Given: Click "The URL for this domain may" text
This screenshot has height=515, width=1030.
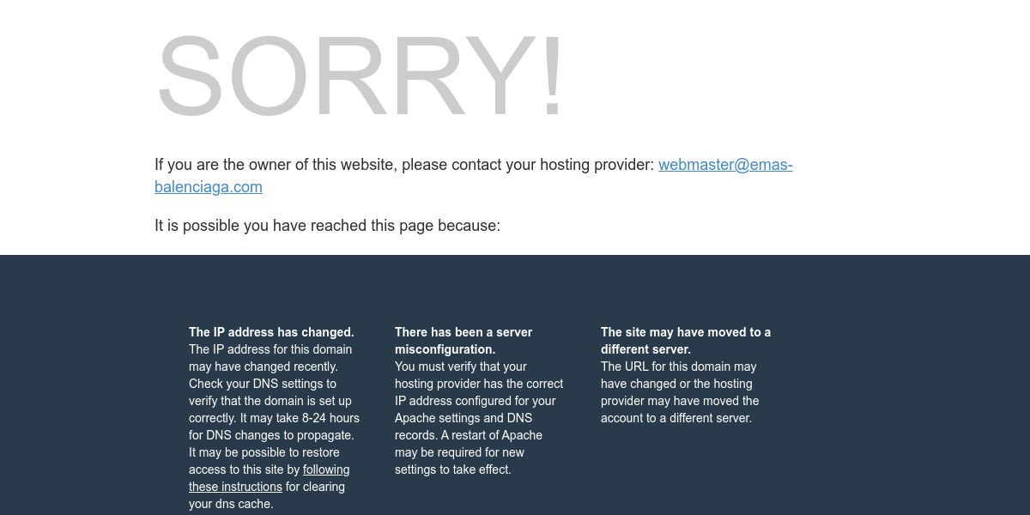Looking at the screenshot, I should pos(679,367).
